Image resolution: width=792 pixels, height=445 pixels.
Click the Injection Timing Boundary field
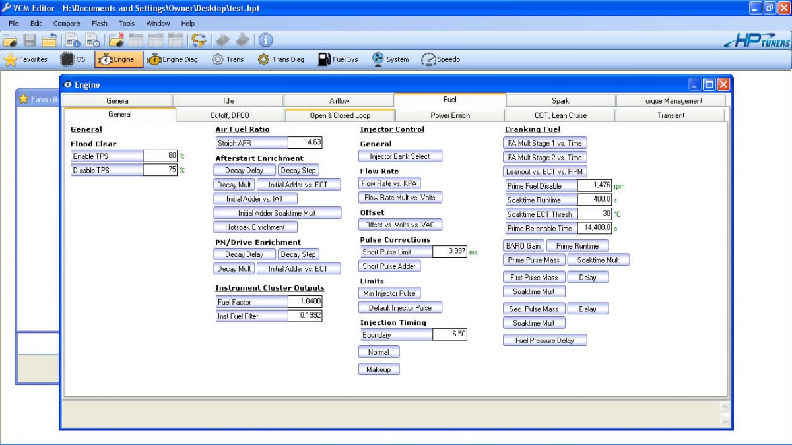click(450, 334)
